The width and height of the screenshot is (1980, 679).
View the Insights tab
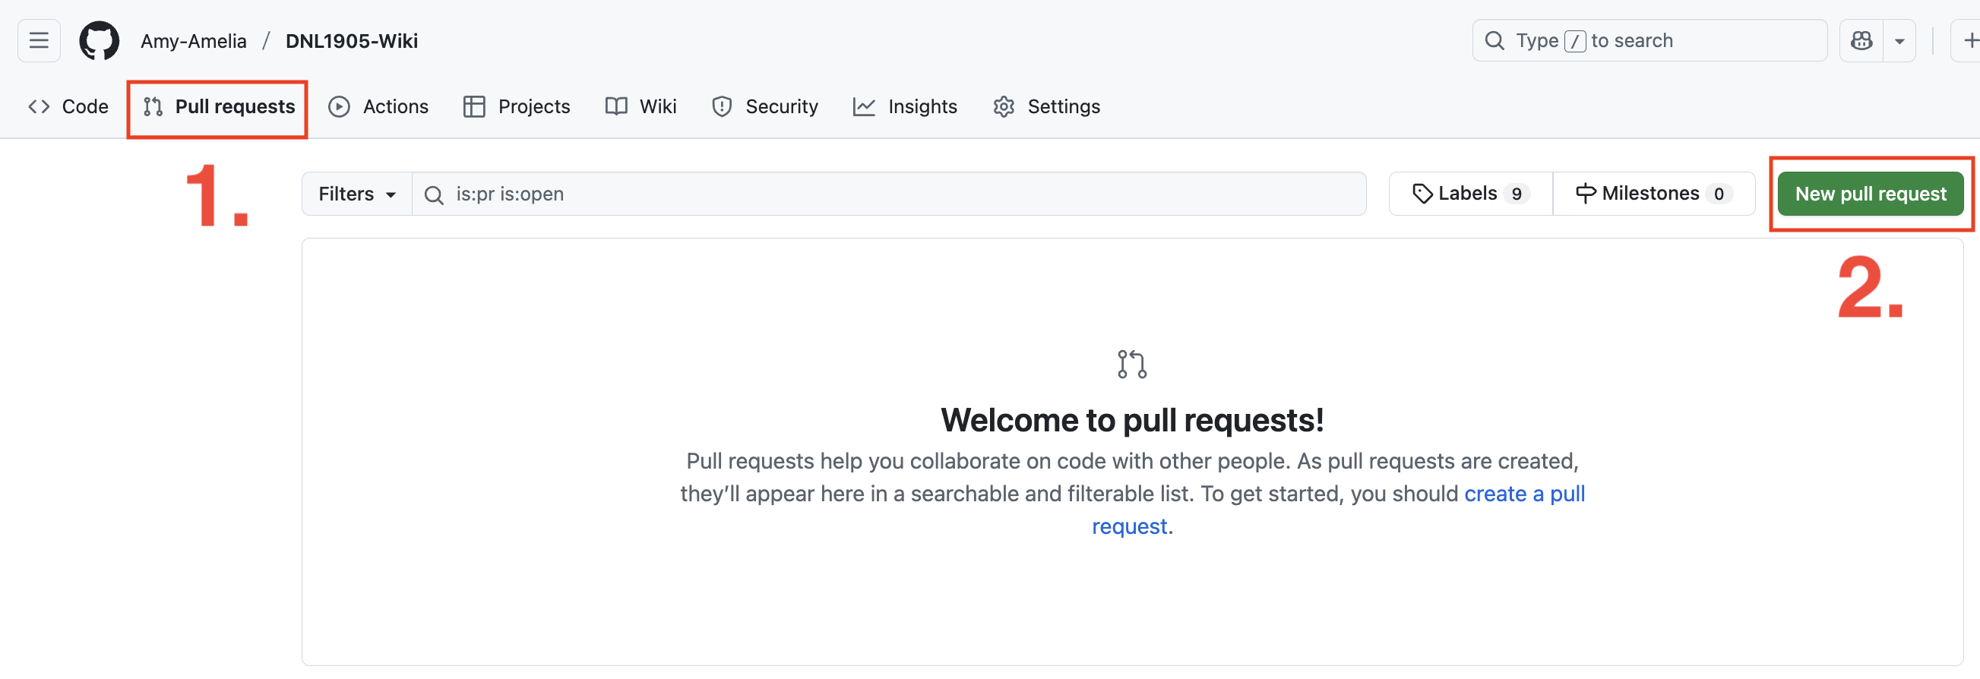click(x=905, y=107)
